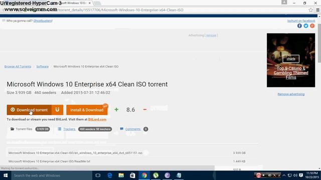Open Task View in taskbar

98,175
